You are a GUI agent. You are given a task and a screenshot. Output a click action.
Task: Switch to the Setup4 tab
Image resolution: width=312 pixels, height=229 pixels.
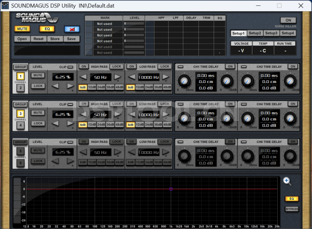point(287,33)
